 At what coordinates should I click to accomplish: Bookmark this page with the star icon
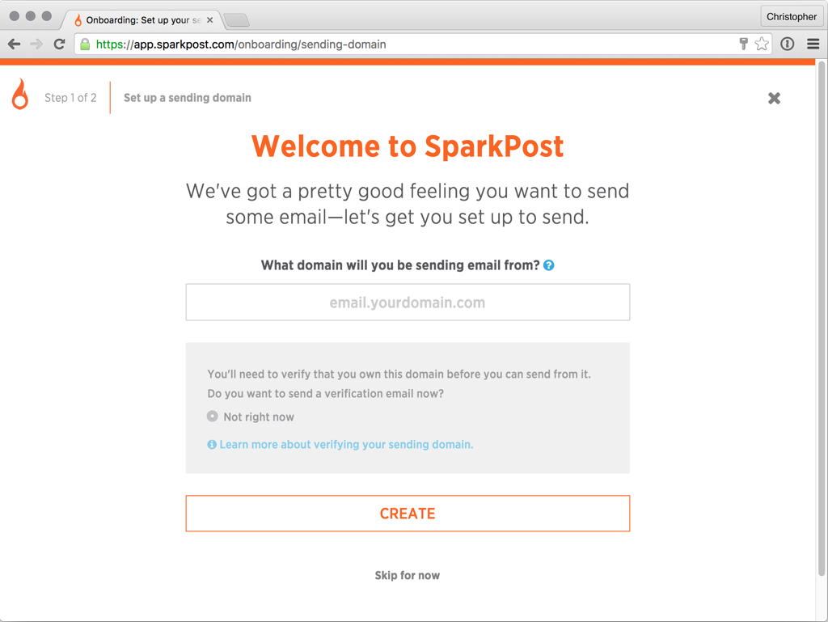tap(762, 44)
